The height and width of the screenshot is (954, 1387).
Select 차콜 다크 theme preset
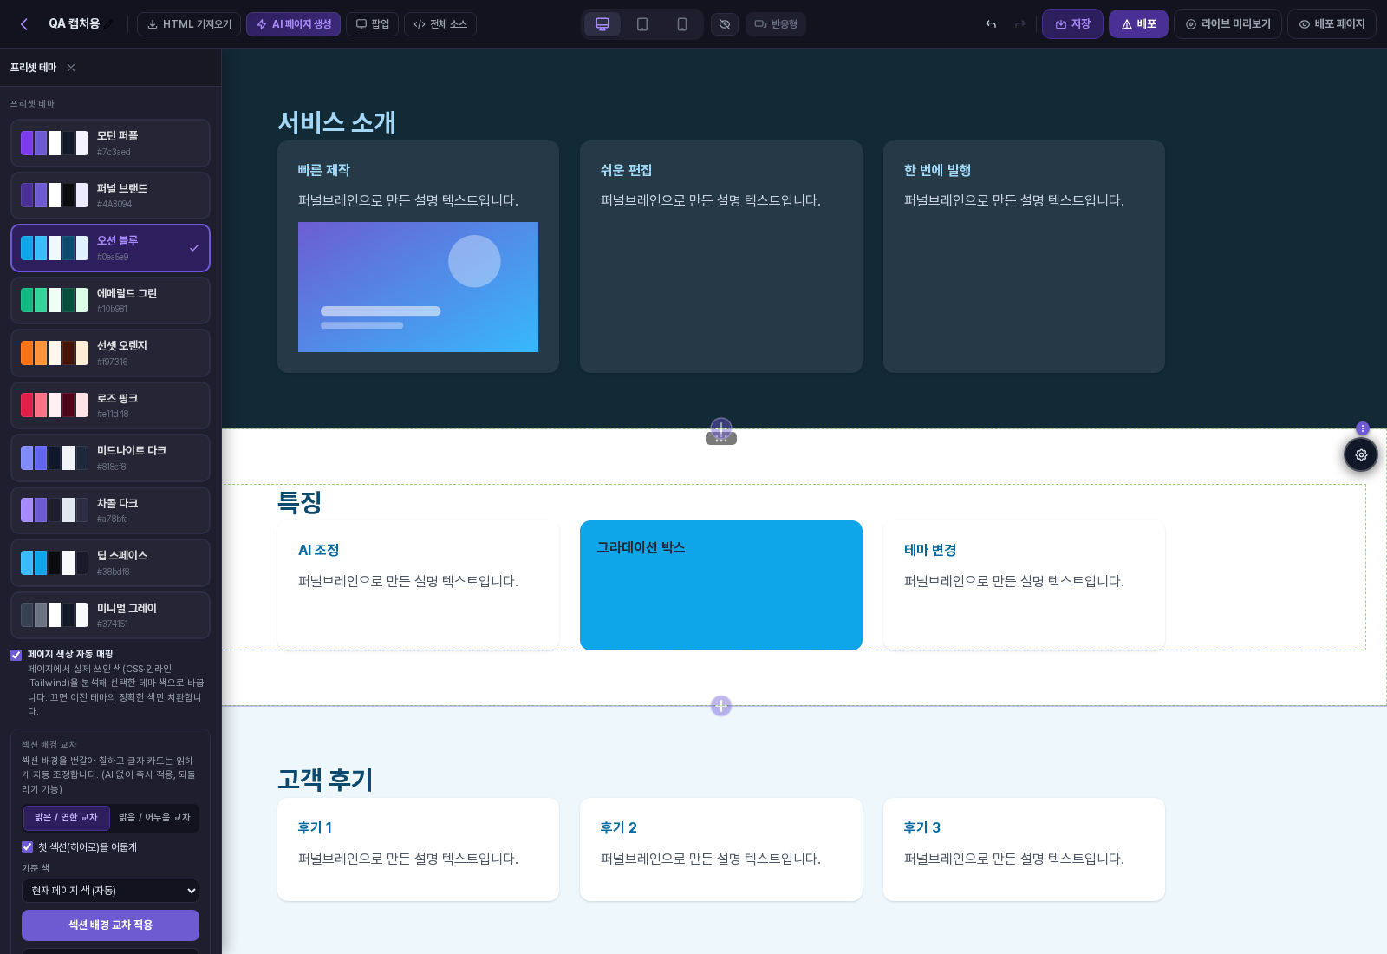pyautogui.click(x=111, y=510)
